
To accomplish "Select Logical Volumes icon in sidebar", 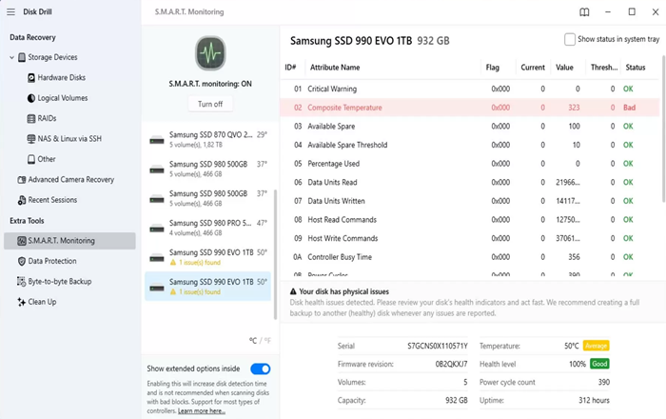I will click(31, 98).
